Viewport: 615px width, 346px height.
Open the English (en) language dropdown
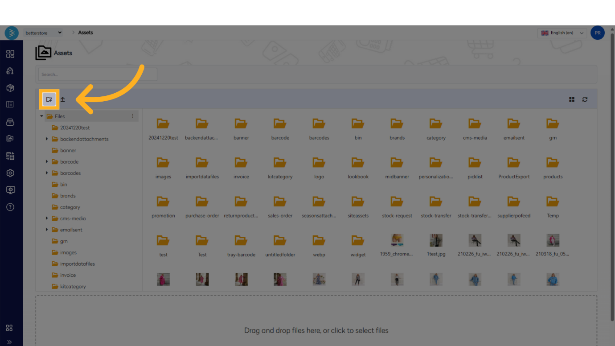562,33
